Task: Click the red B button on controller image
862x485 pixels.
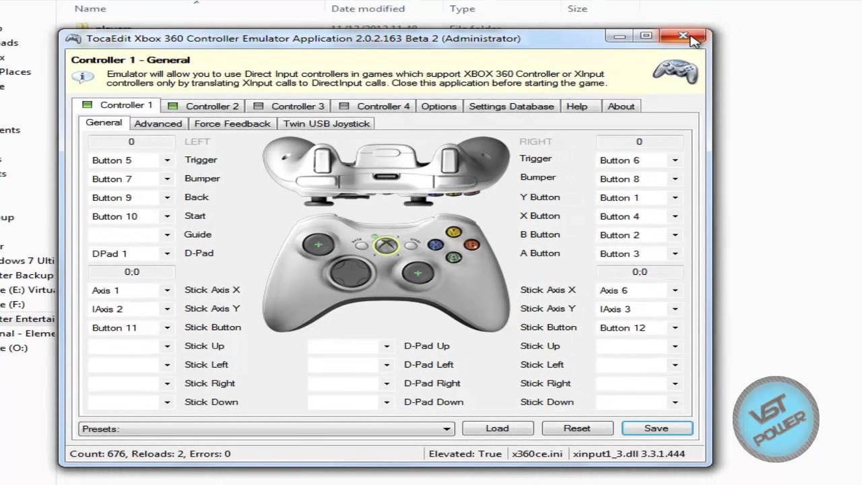Action: pyautogui.click(x=471, y=245)
